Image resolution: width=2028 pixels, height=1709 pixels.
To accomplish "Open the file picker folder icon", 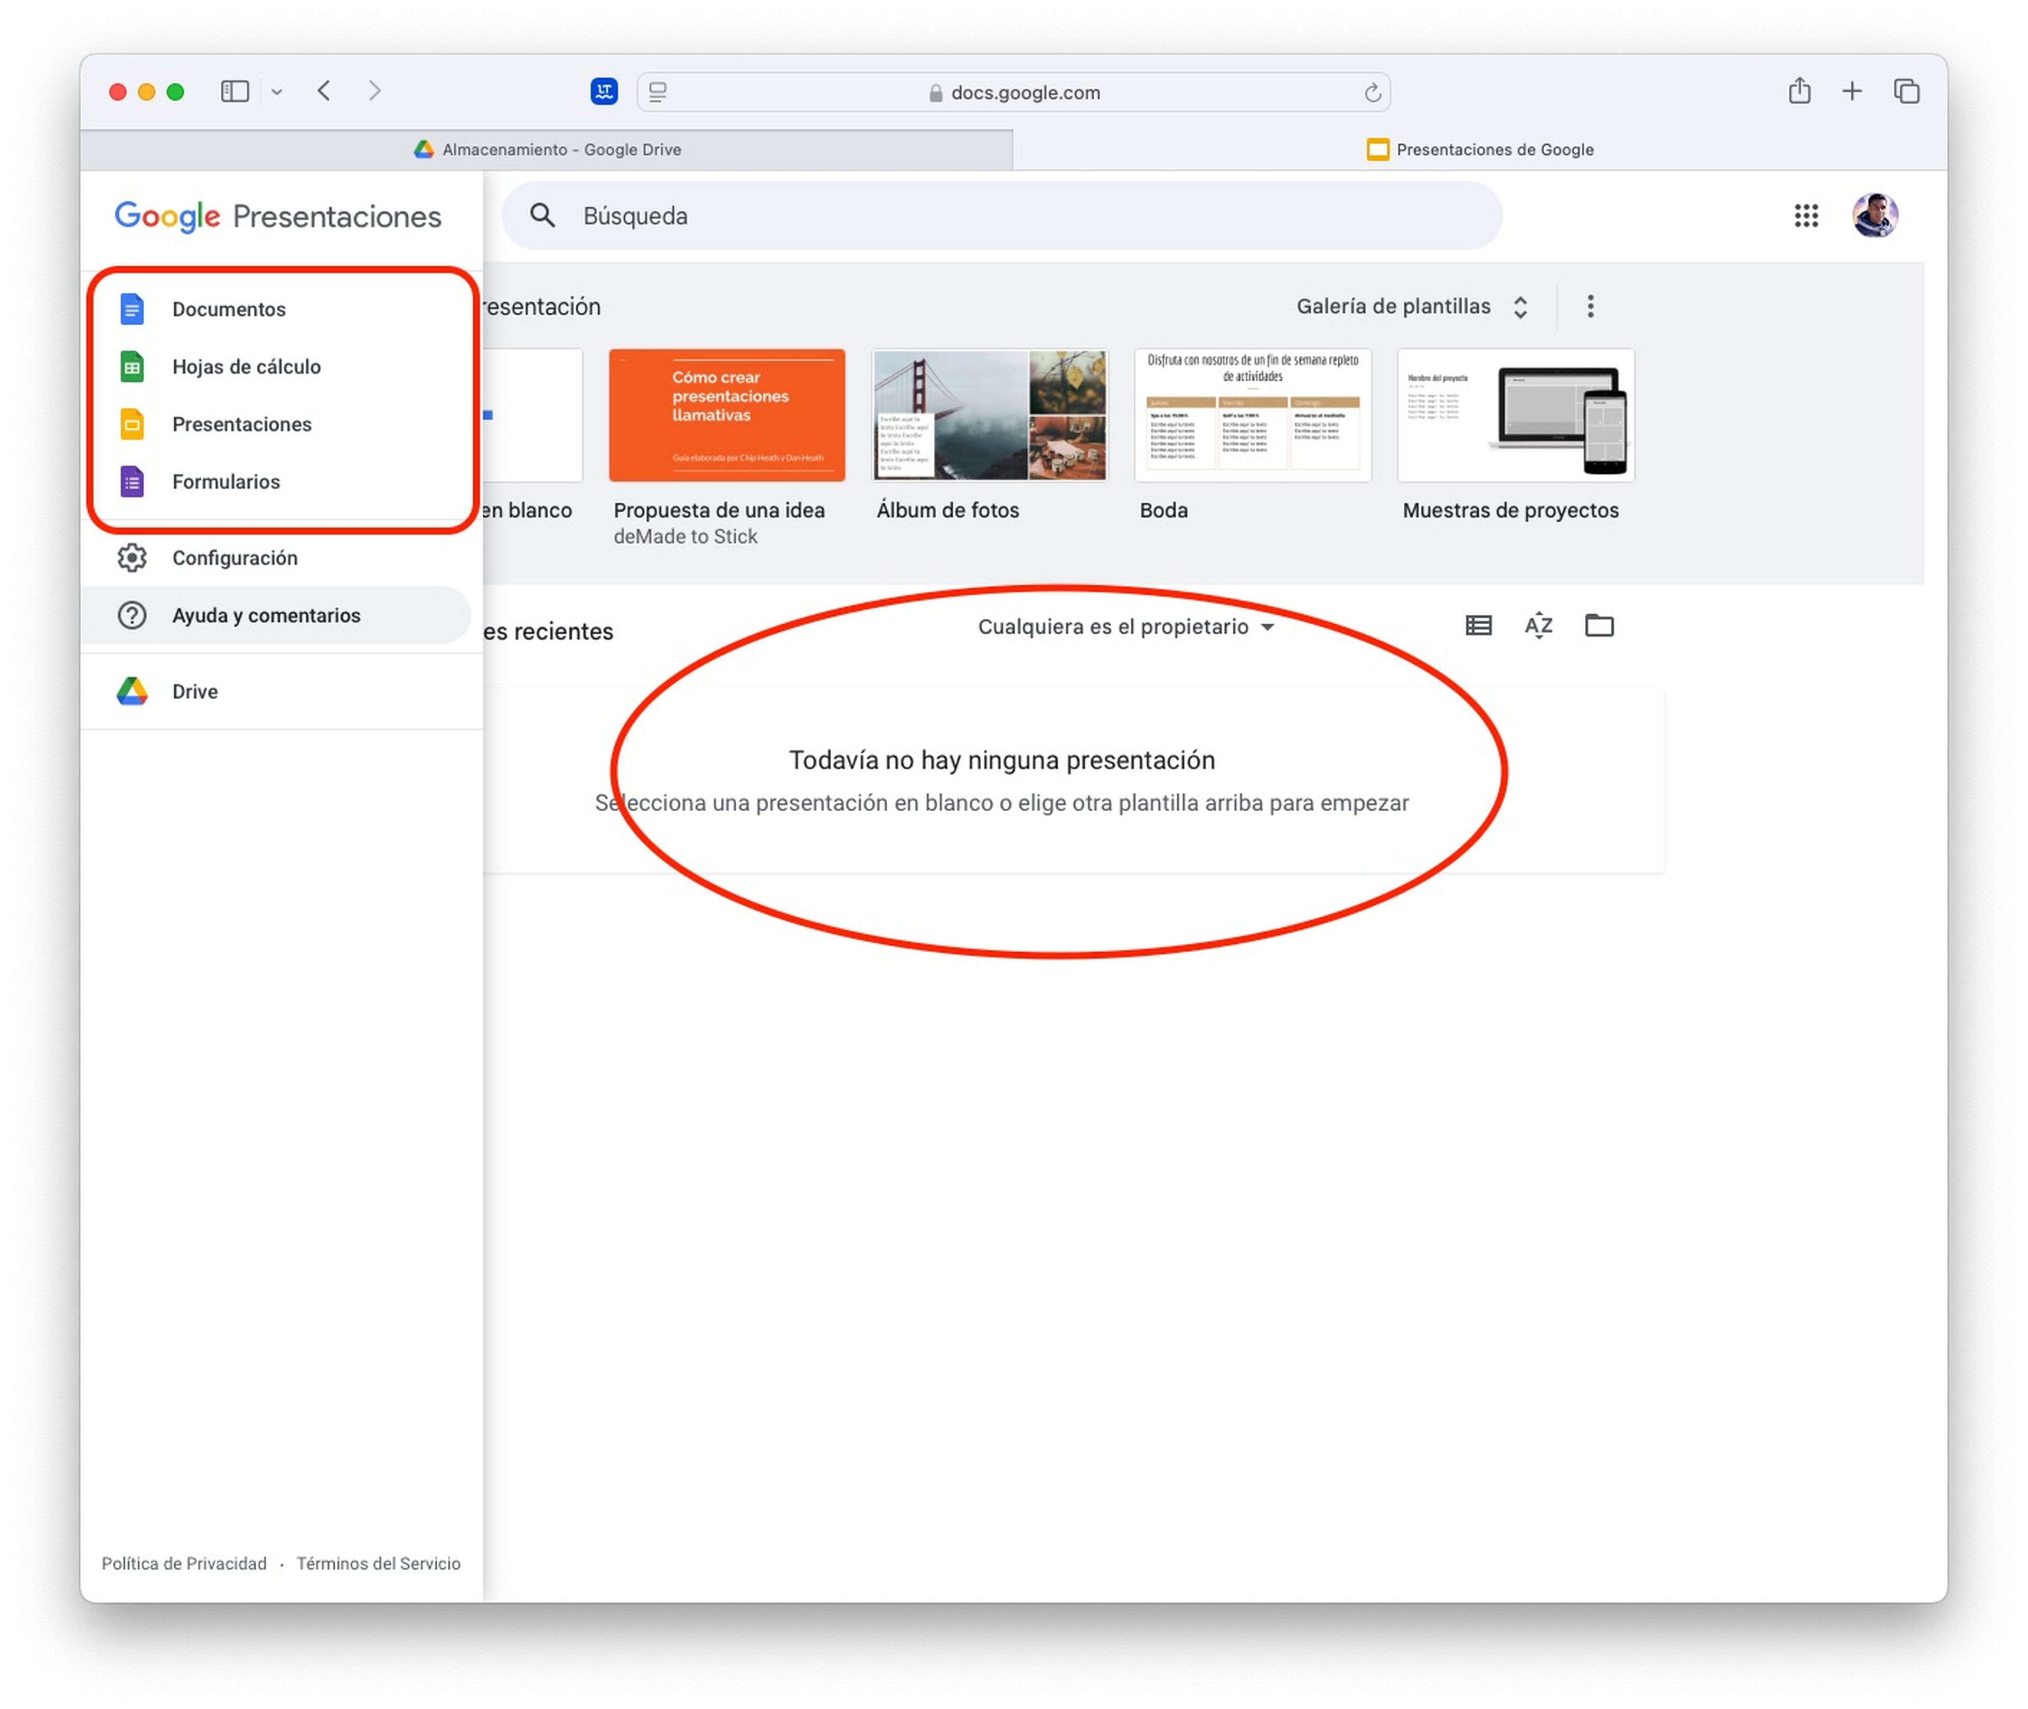I will click(x=1599, y=626).
